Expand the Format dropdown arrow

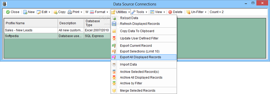107,12
